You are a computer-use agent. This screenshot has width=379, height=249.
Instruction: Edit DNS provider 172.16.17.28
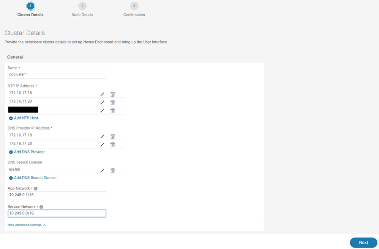point(102,144)
